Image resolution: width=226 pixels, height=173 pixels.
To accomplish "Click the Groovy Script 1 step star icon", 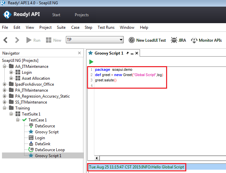I will [31, 155].
